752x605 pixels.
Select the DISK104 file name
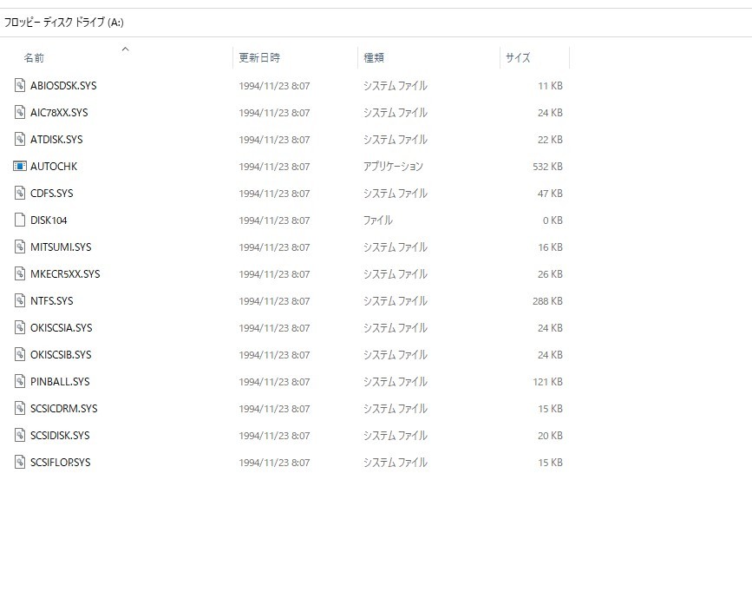point(49,220)
